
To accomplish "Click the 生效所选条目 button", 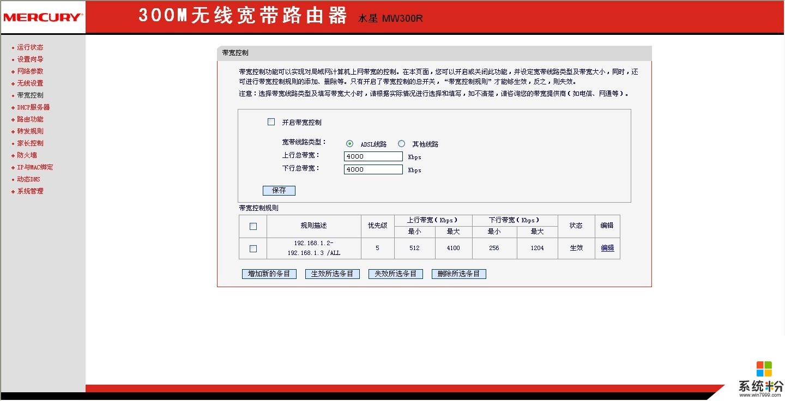I will click(333, 274).
